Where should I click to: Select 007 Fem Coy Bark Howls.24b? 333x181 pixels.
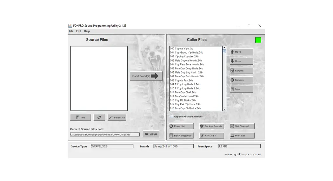(x=196, y=76)
